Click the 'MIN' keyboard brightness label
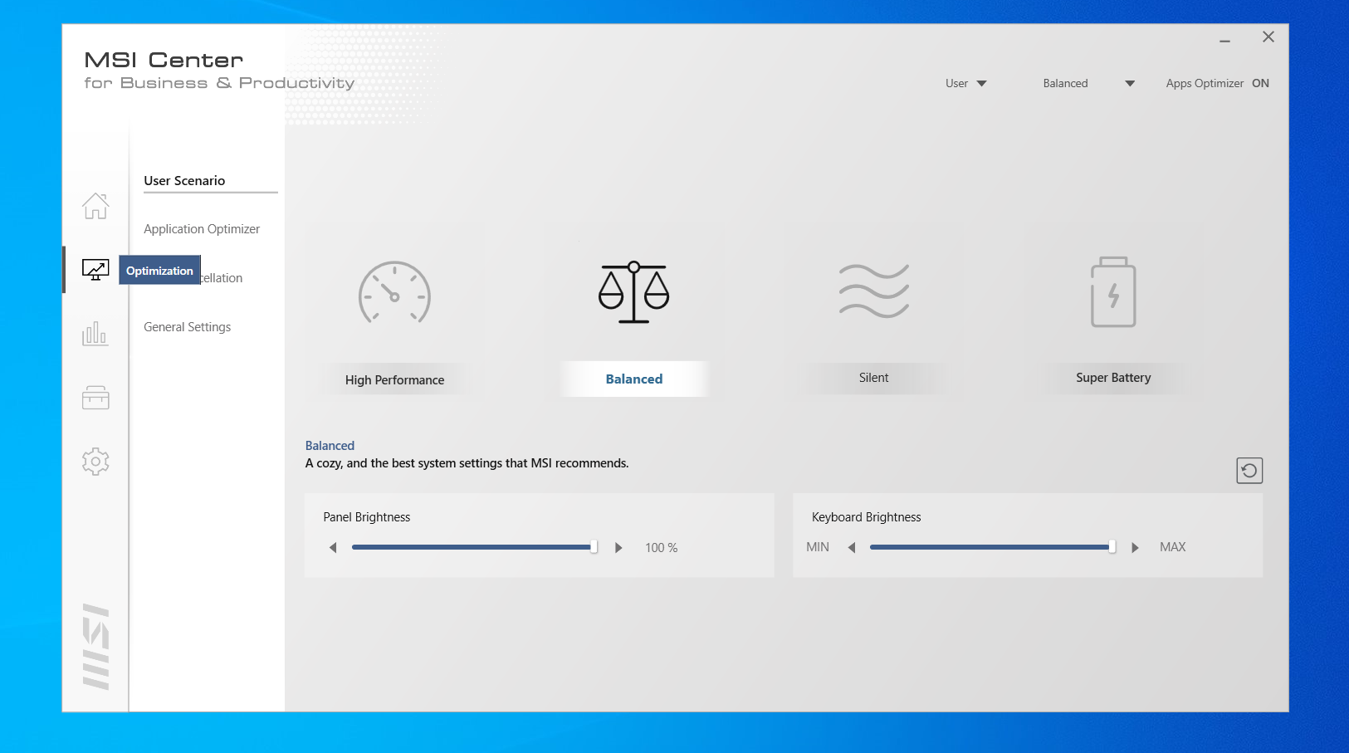The width and height of the screenshot is (1349, 753). point(818,547)
